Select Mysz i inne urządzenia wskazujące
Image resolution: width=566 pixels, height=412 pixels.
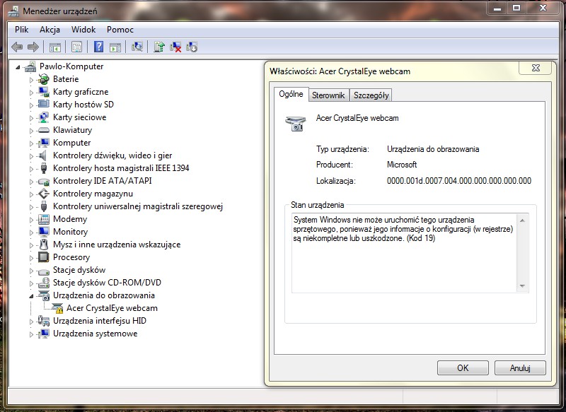[117, 245]
